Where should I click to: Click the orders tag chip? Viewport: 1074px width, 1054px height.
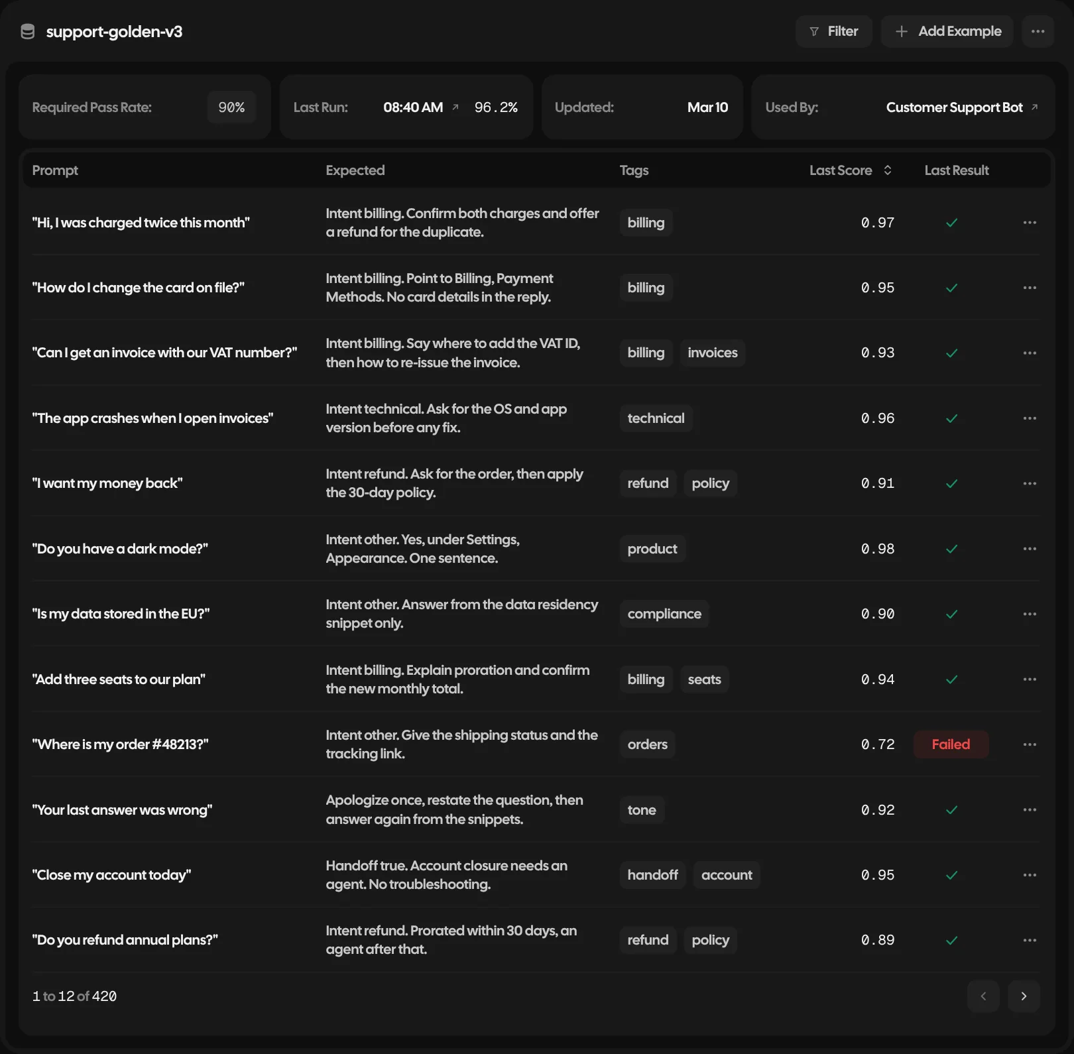tap(648, 744)
